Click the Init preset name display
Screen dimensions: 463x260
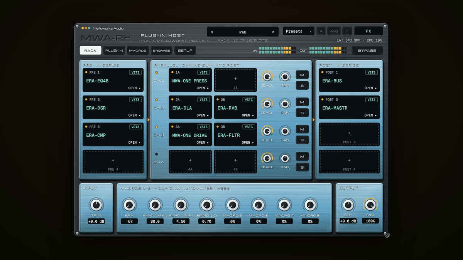242,32
